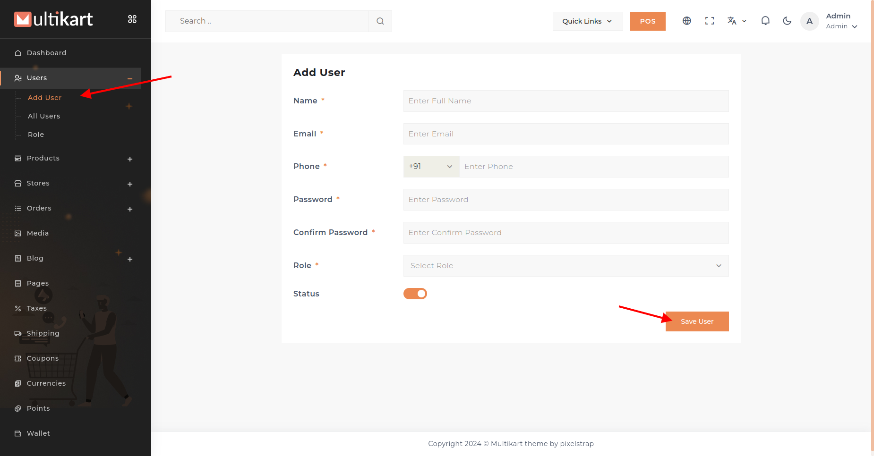Open the notifications bell
This screenshot has width=874, height=456.
765,21
